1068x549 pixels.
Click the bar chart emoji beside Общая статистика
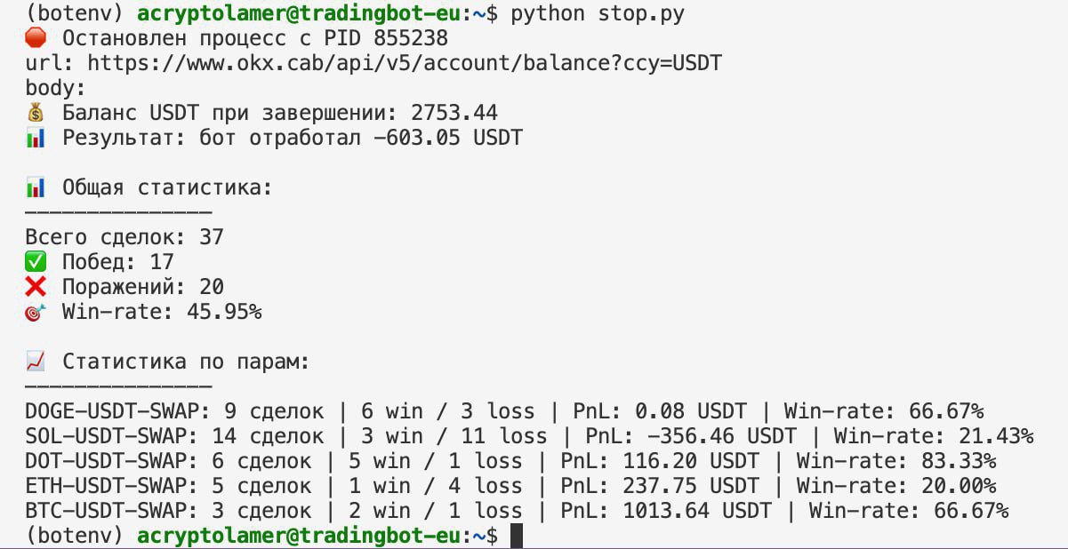[36, 187]
